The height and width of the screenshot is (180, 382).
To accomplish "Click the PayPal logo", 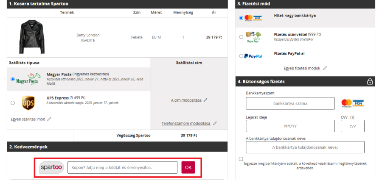I will [253, 56].
